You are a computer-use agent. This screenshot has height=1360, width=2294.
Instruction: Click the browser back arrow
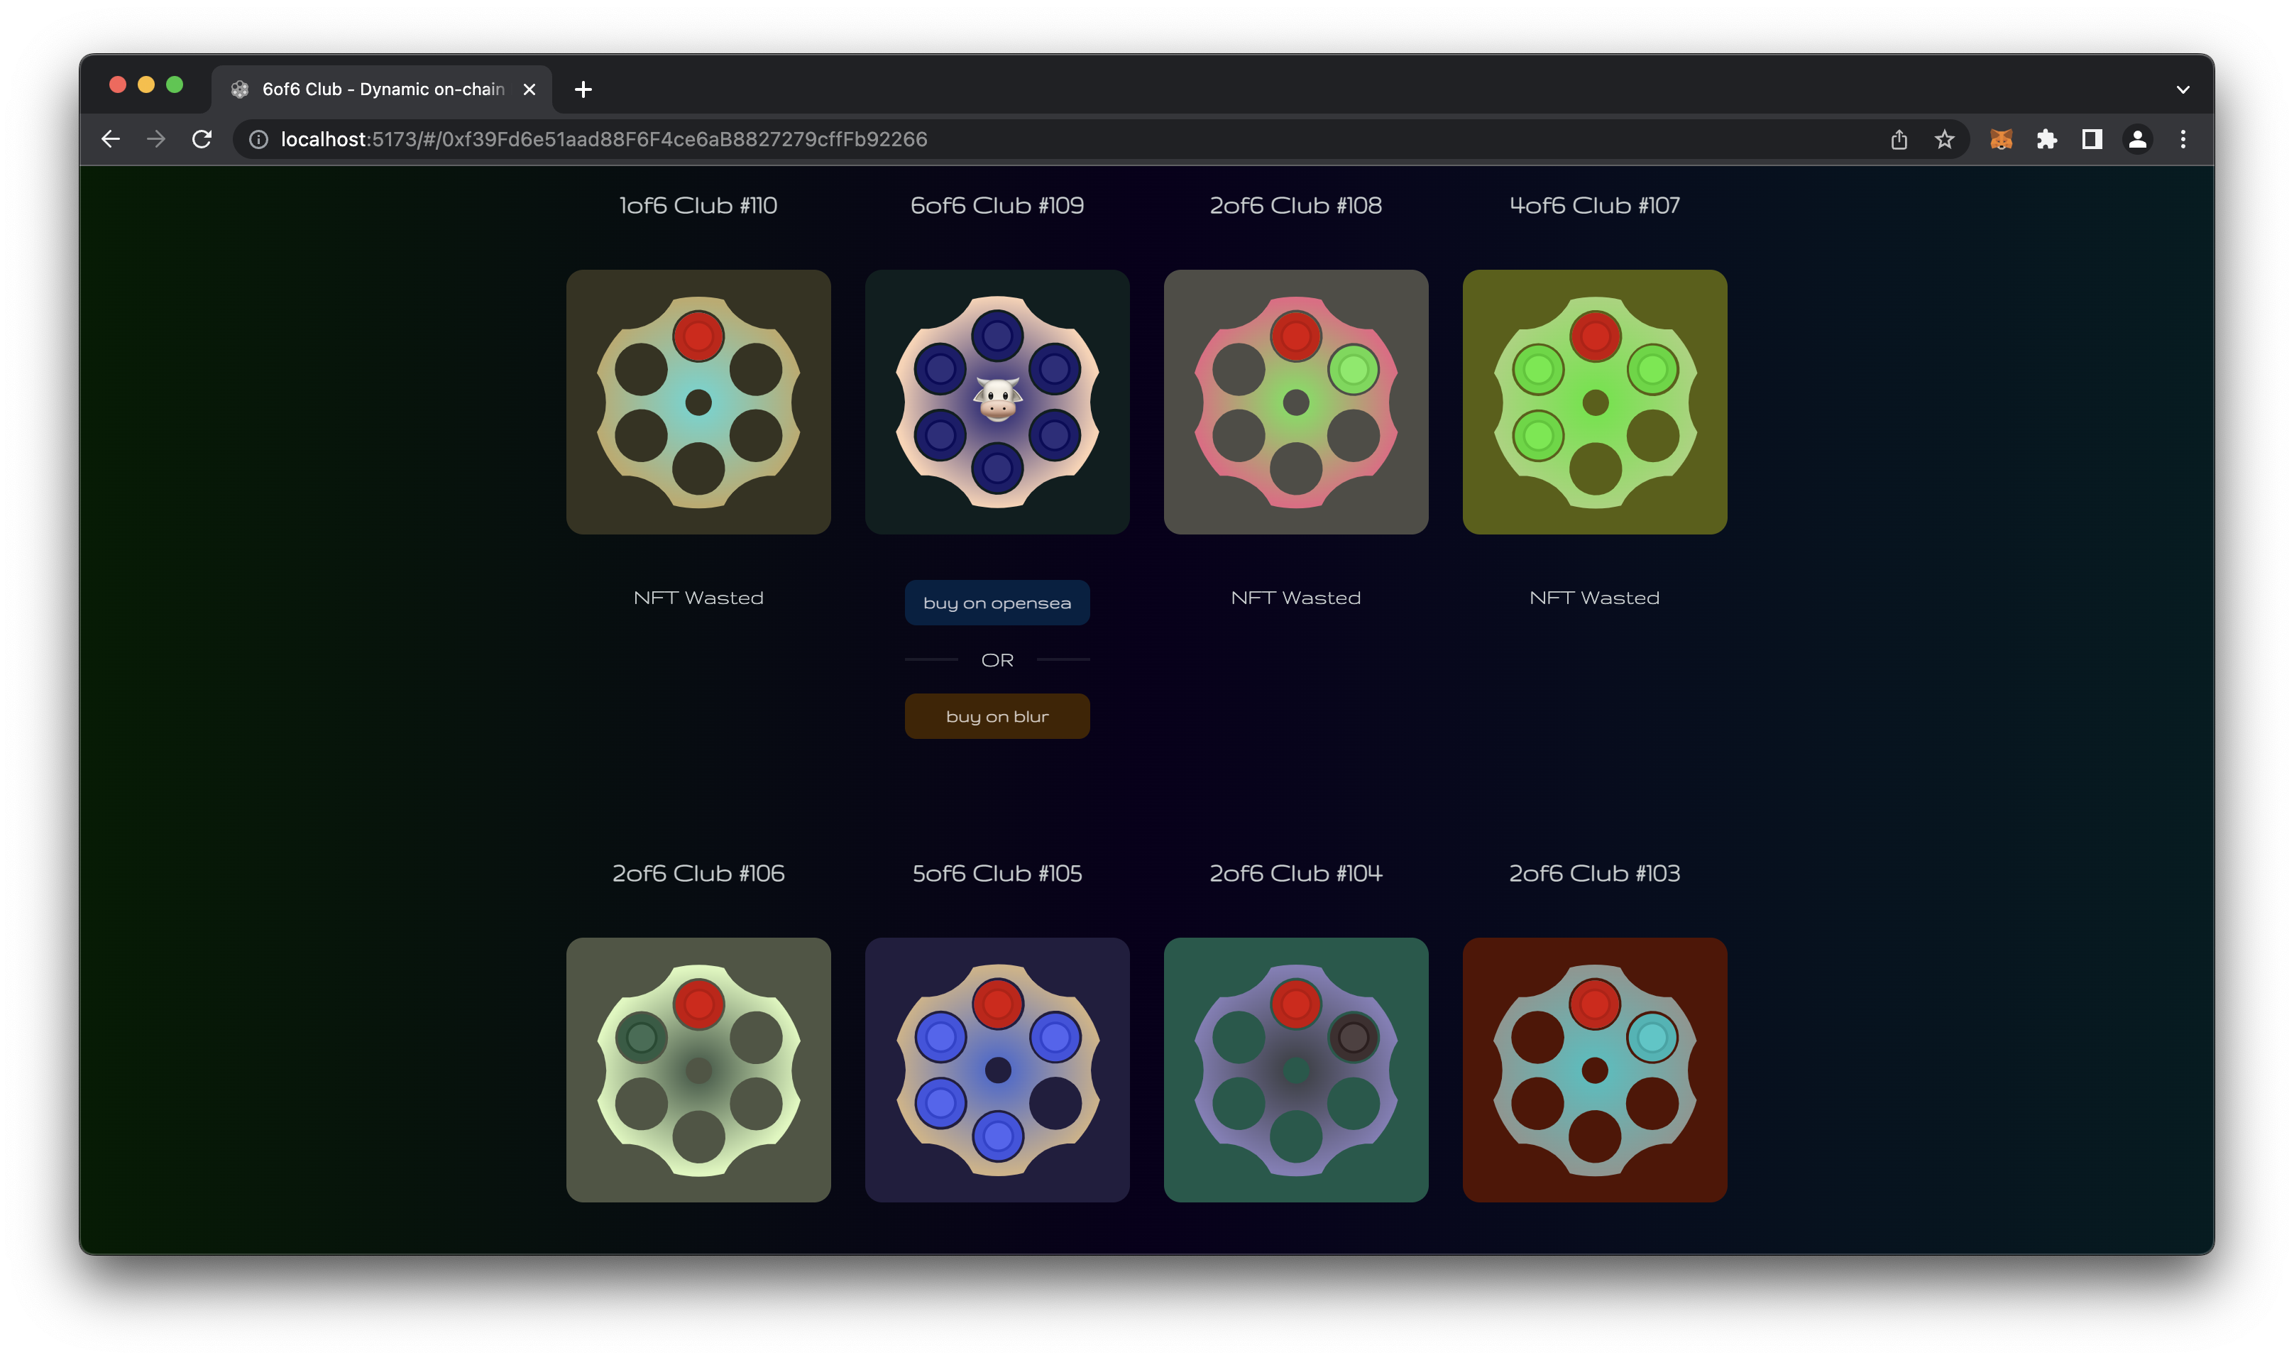[111, 139]
